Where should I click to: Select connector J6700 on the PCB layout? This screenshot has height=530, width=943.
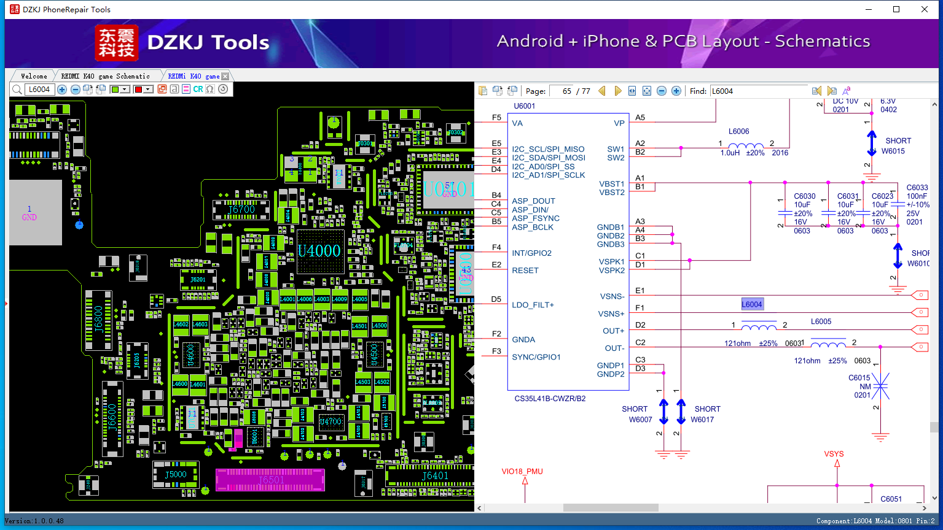(241, 210)
